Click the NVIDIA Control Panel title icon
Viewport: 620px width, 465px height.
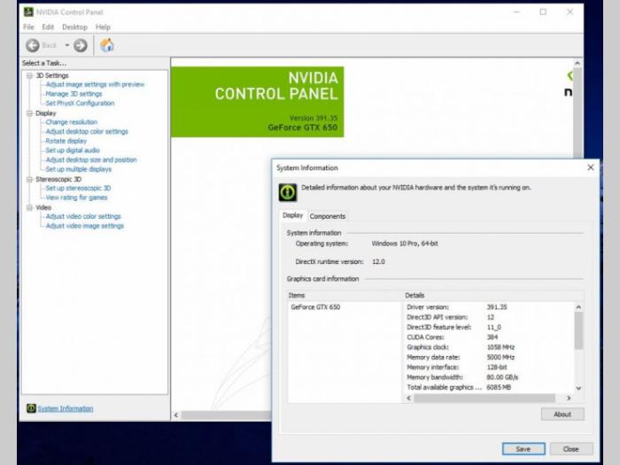(x=28, y=12)
